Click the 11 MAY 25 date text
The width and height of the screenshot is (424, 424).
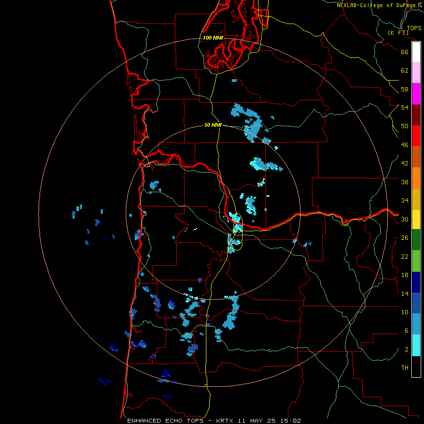click(x=257, y=421)
